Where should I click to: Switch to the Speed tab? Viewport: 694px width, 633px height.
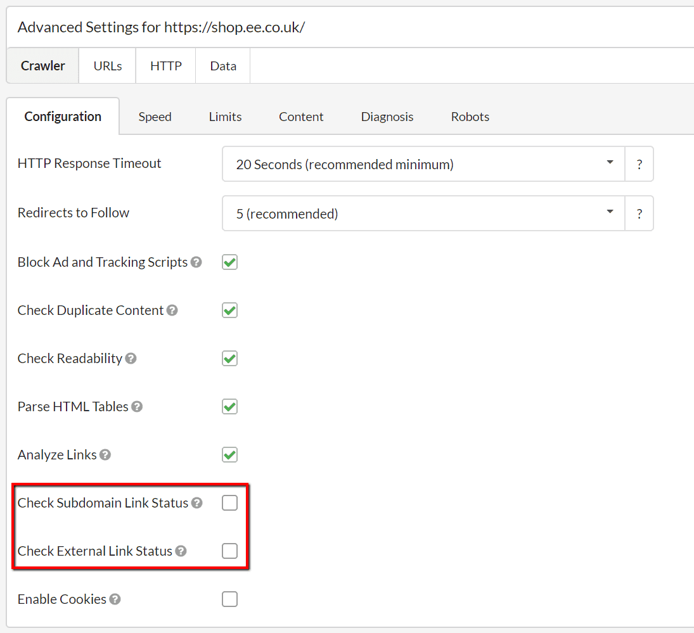(x=155, y=116)
